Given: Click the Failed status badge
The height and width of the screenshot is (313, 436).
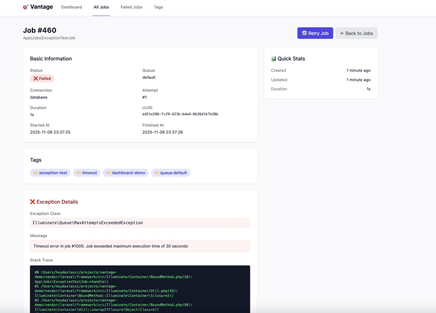Looking at the screenshot, I should tap(42, 78).
